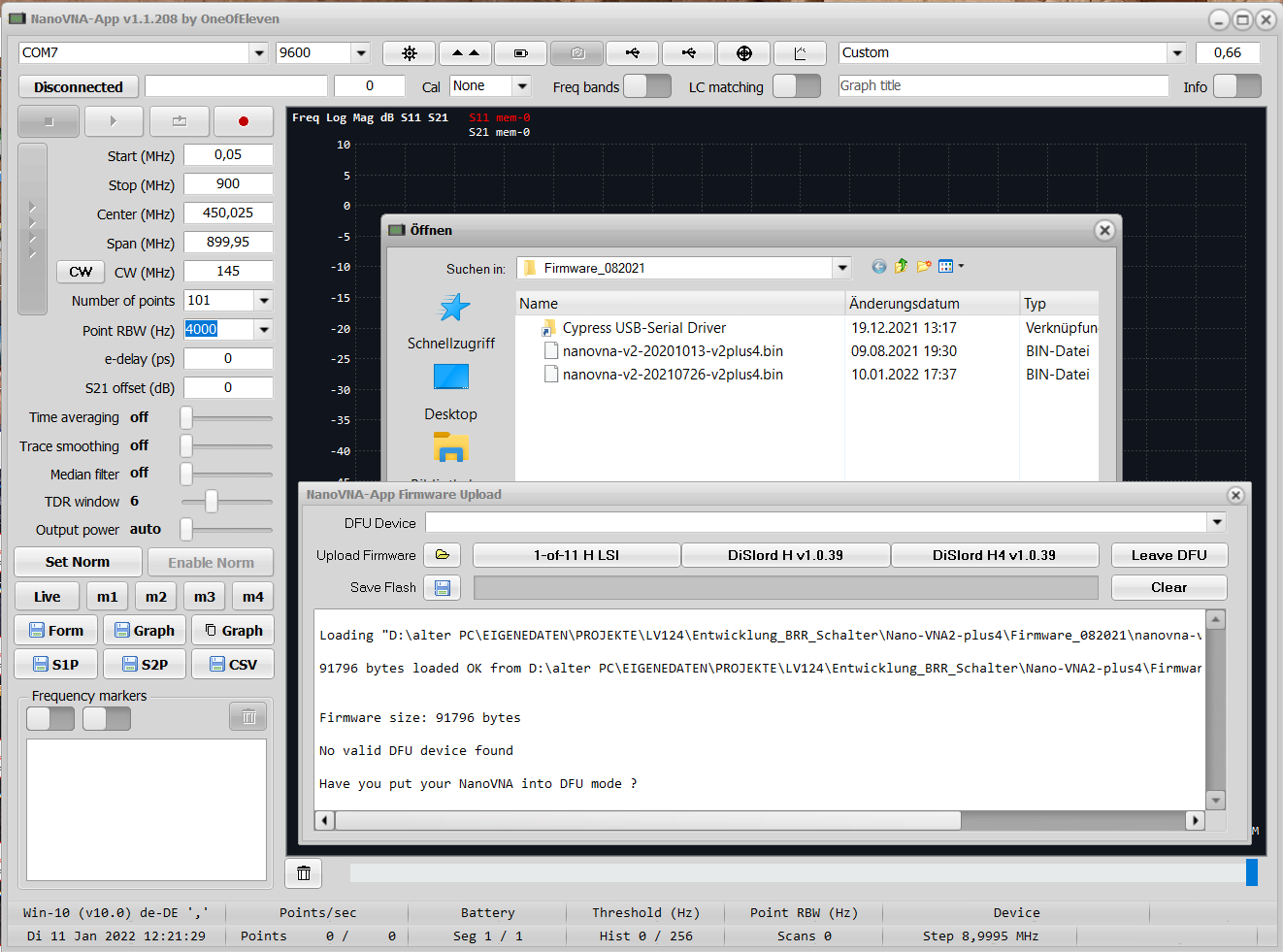Clear the firmware upload log

[1169, 587]
